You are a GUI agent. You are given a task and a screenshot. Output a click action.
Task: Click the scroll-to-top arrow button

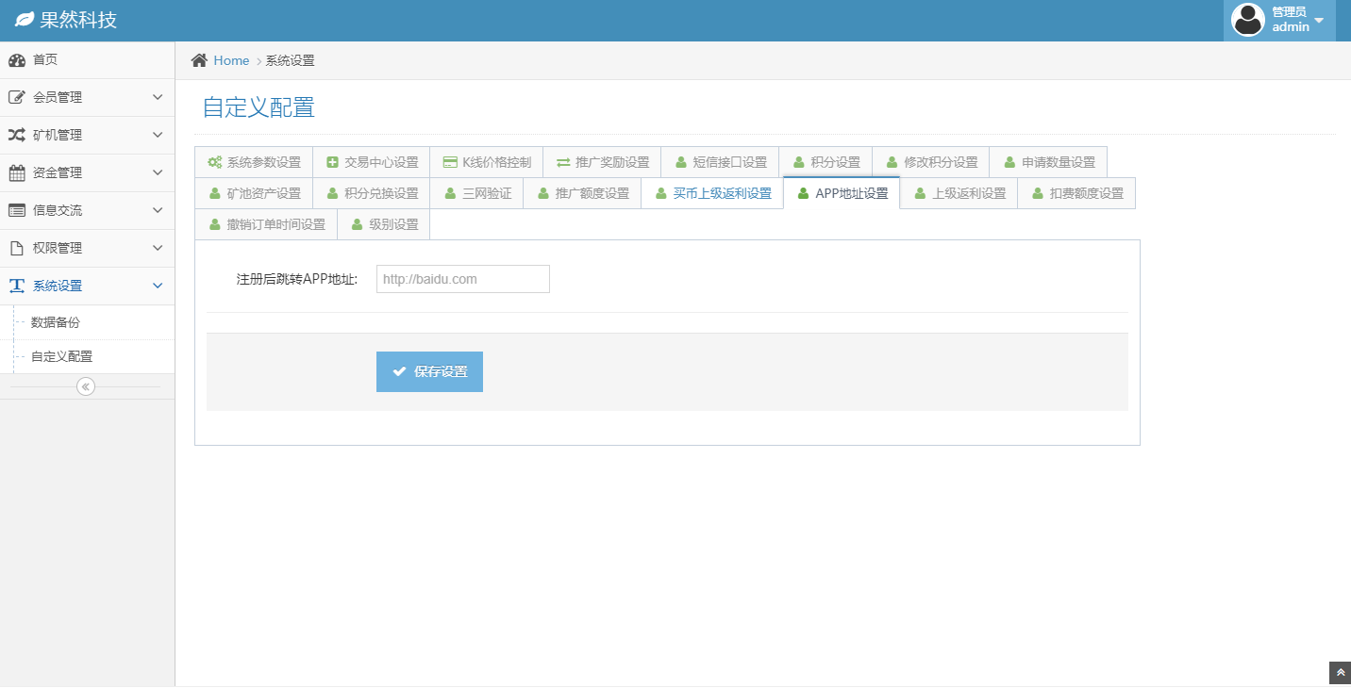tap(1340, 672)
